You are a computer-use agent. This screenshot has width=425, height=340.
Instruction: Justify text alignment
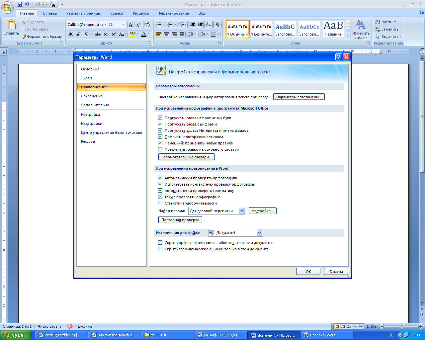click(x=182, y=34)
